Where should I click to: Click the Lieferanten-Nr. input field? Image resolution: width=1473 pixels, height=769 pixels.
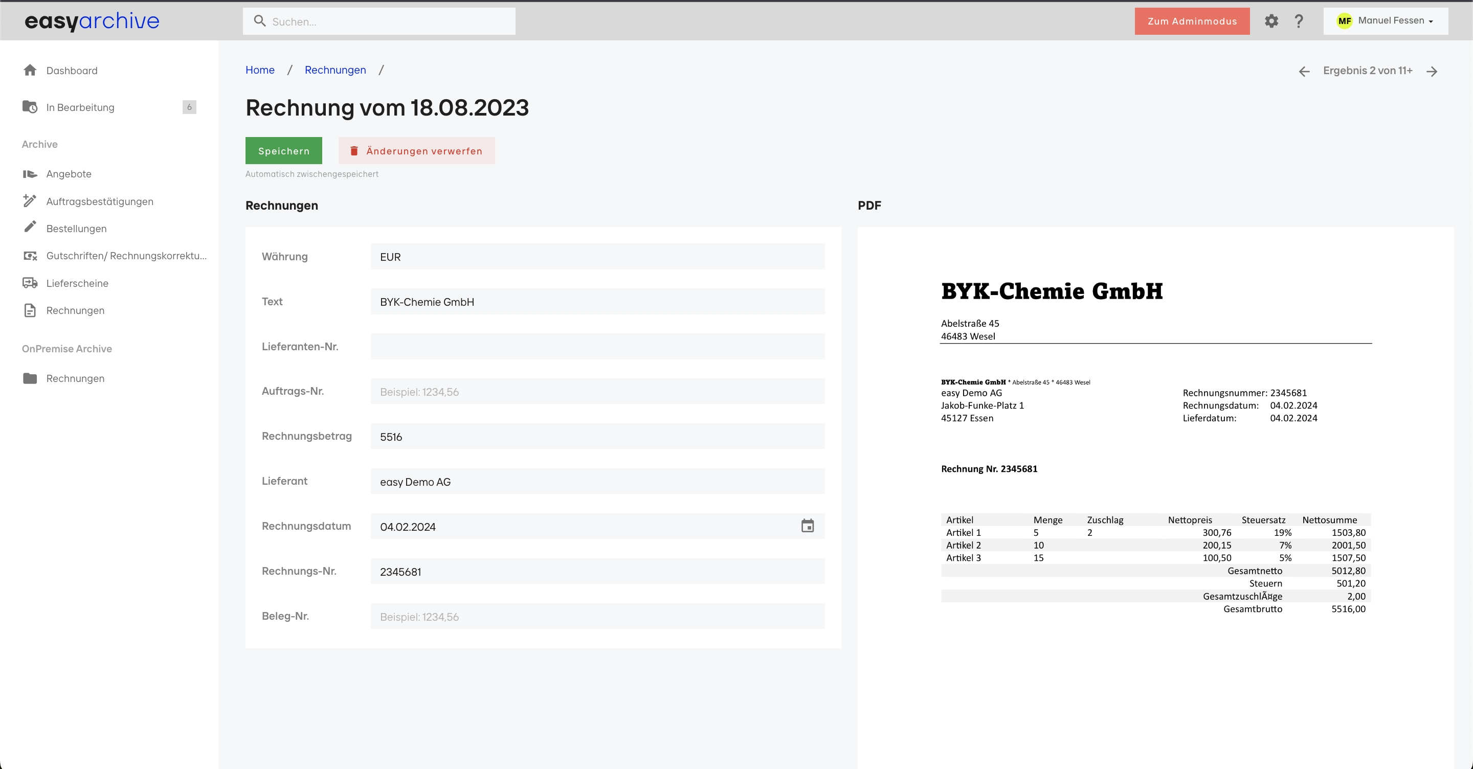[x=597, y=347]
